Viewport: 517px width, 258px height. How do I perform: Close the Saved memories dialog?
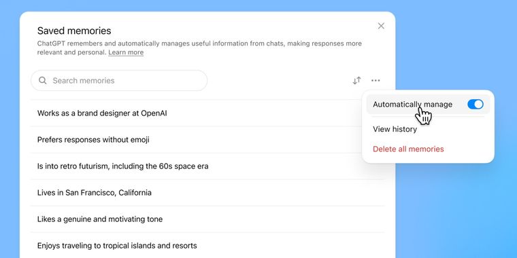(381, 26)
